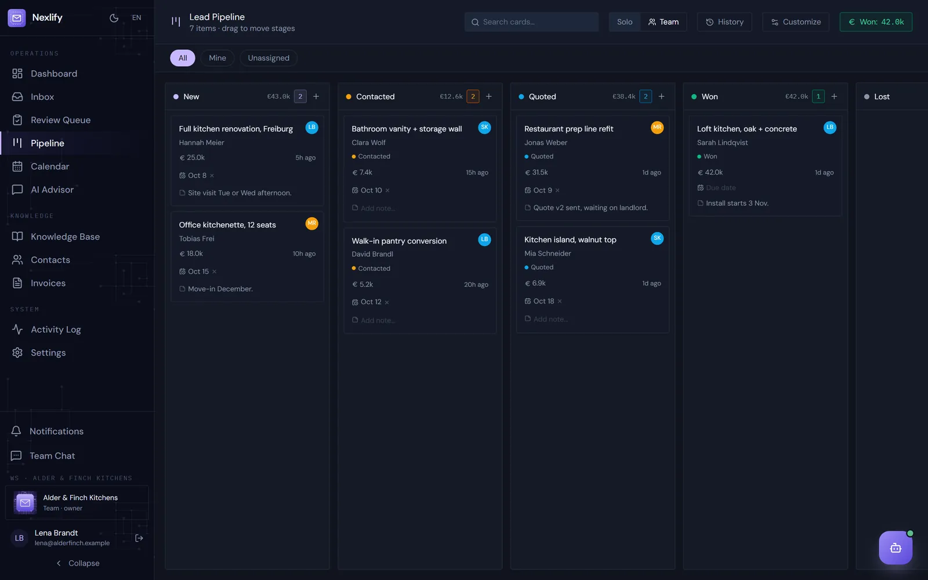This screenshot has width=928, height=580.
Task: Open the Inbox
Action: [77, 97]
